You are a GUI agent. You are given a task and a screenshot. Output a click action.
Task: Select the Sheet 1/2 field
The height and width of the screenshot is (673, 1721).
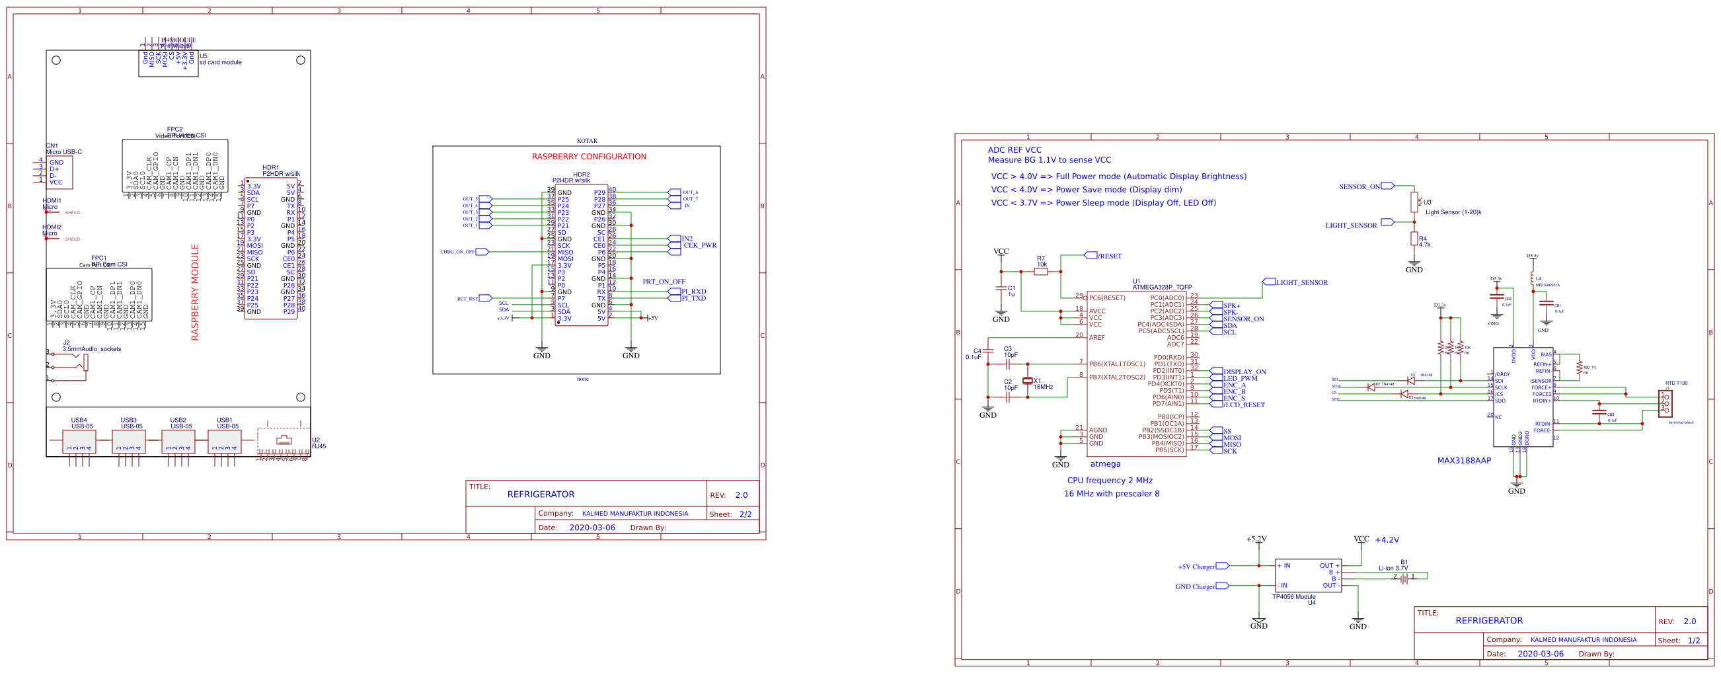pyautogui.click(x=1683, y=639)
